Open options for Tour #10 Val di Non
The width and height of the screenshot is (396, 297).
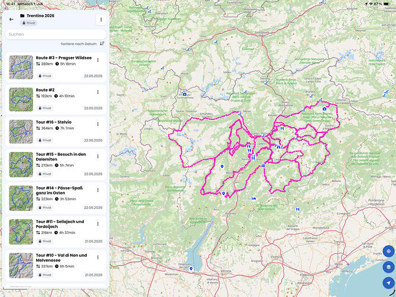pos(98,257)
